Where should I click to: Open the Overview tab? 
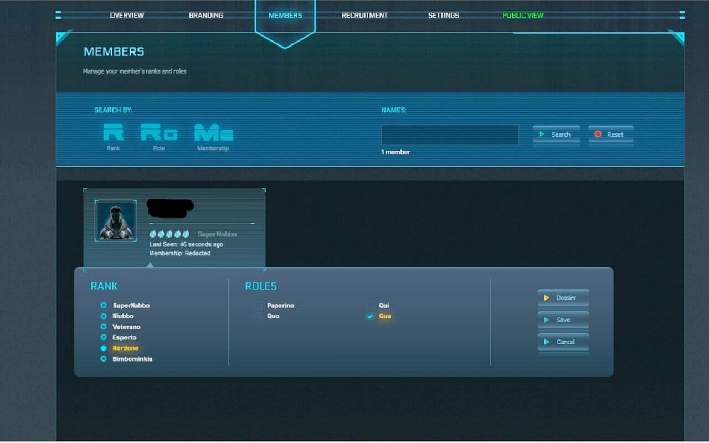127,16
